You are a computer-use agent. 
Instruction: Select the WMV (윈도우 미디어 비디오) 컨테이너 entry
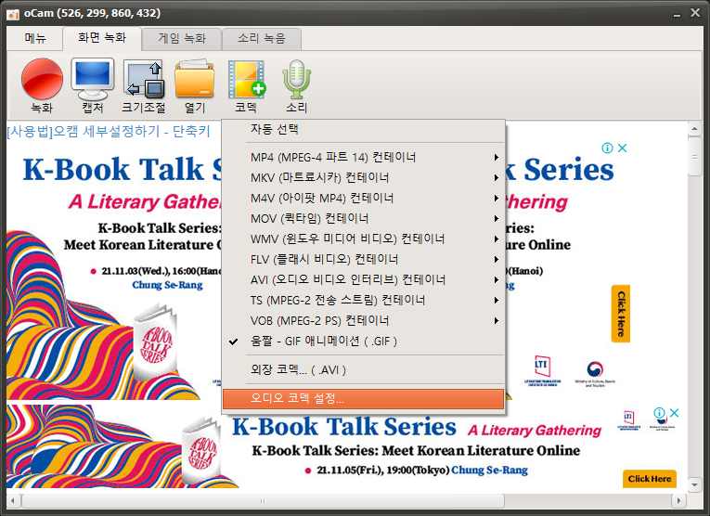coord(363,239)
